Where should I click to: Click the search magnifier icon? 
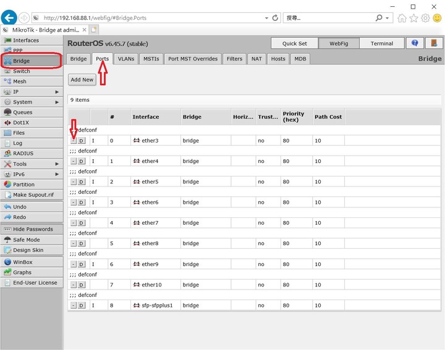point(379,18)
